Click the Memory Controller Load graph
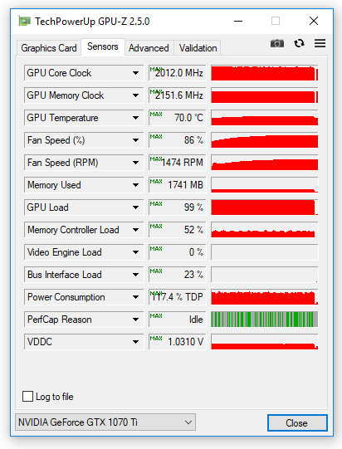The height and width of the screenshot is (449, 342). coord(264,230)
